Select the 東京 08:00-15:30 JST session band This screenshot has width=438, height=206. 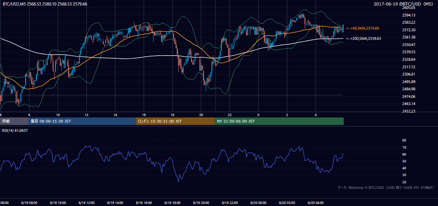(82, 121)
